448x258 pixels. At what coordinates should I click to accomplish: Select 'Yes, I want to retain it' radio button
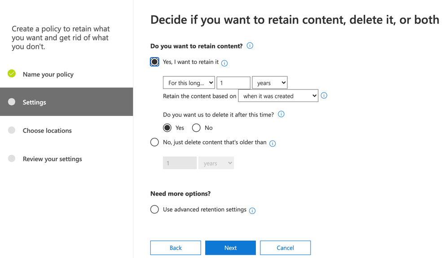[x=154, y=62]
